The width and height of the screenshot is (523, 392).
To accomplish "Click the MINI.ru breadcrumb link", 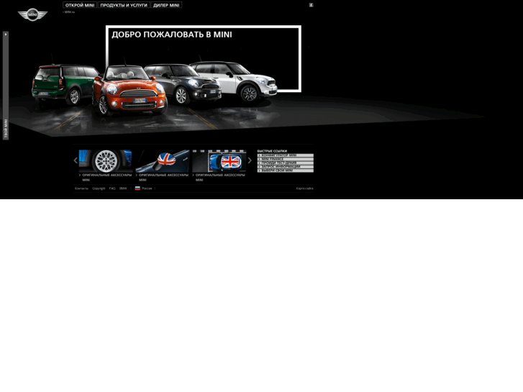I will tap(69, 12).
